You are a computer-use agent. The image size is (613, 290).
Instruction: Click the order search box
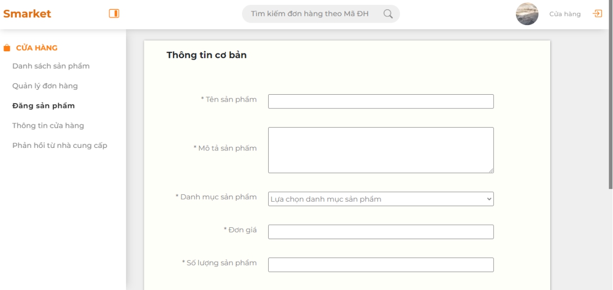tap(321, 14)
